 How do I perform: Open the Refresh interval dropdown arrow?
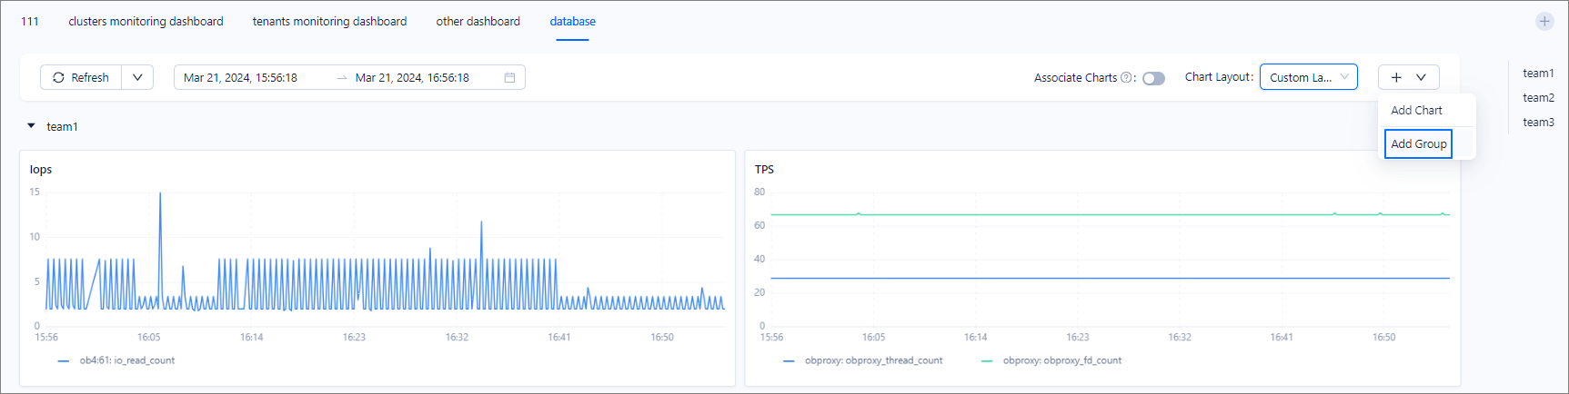point(137,78)
